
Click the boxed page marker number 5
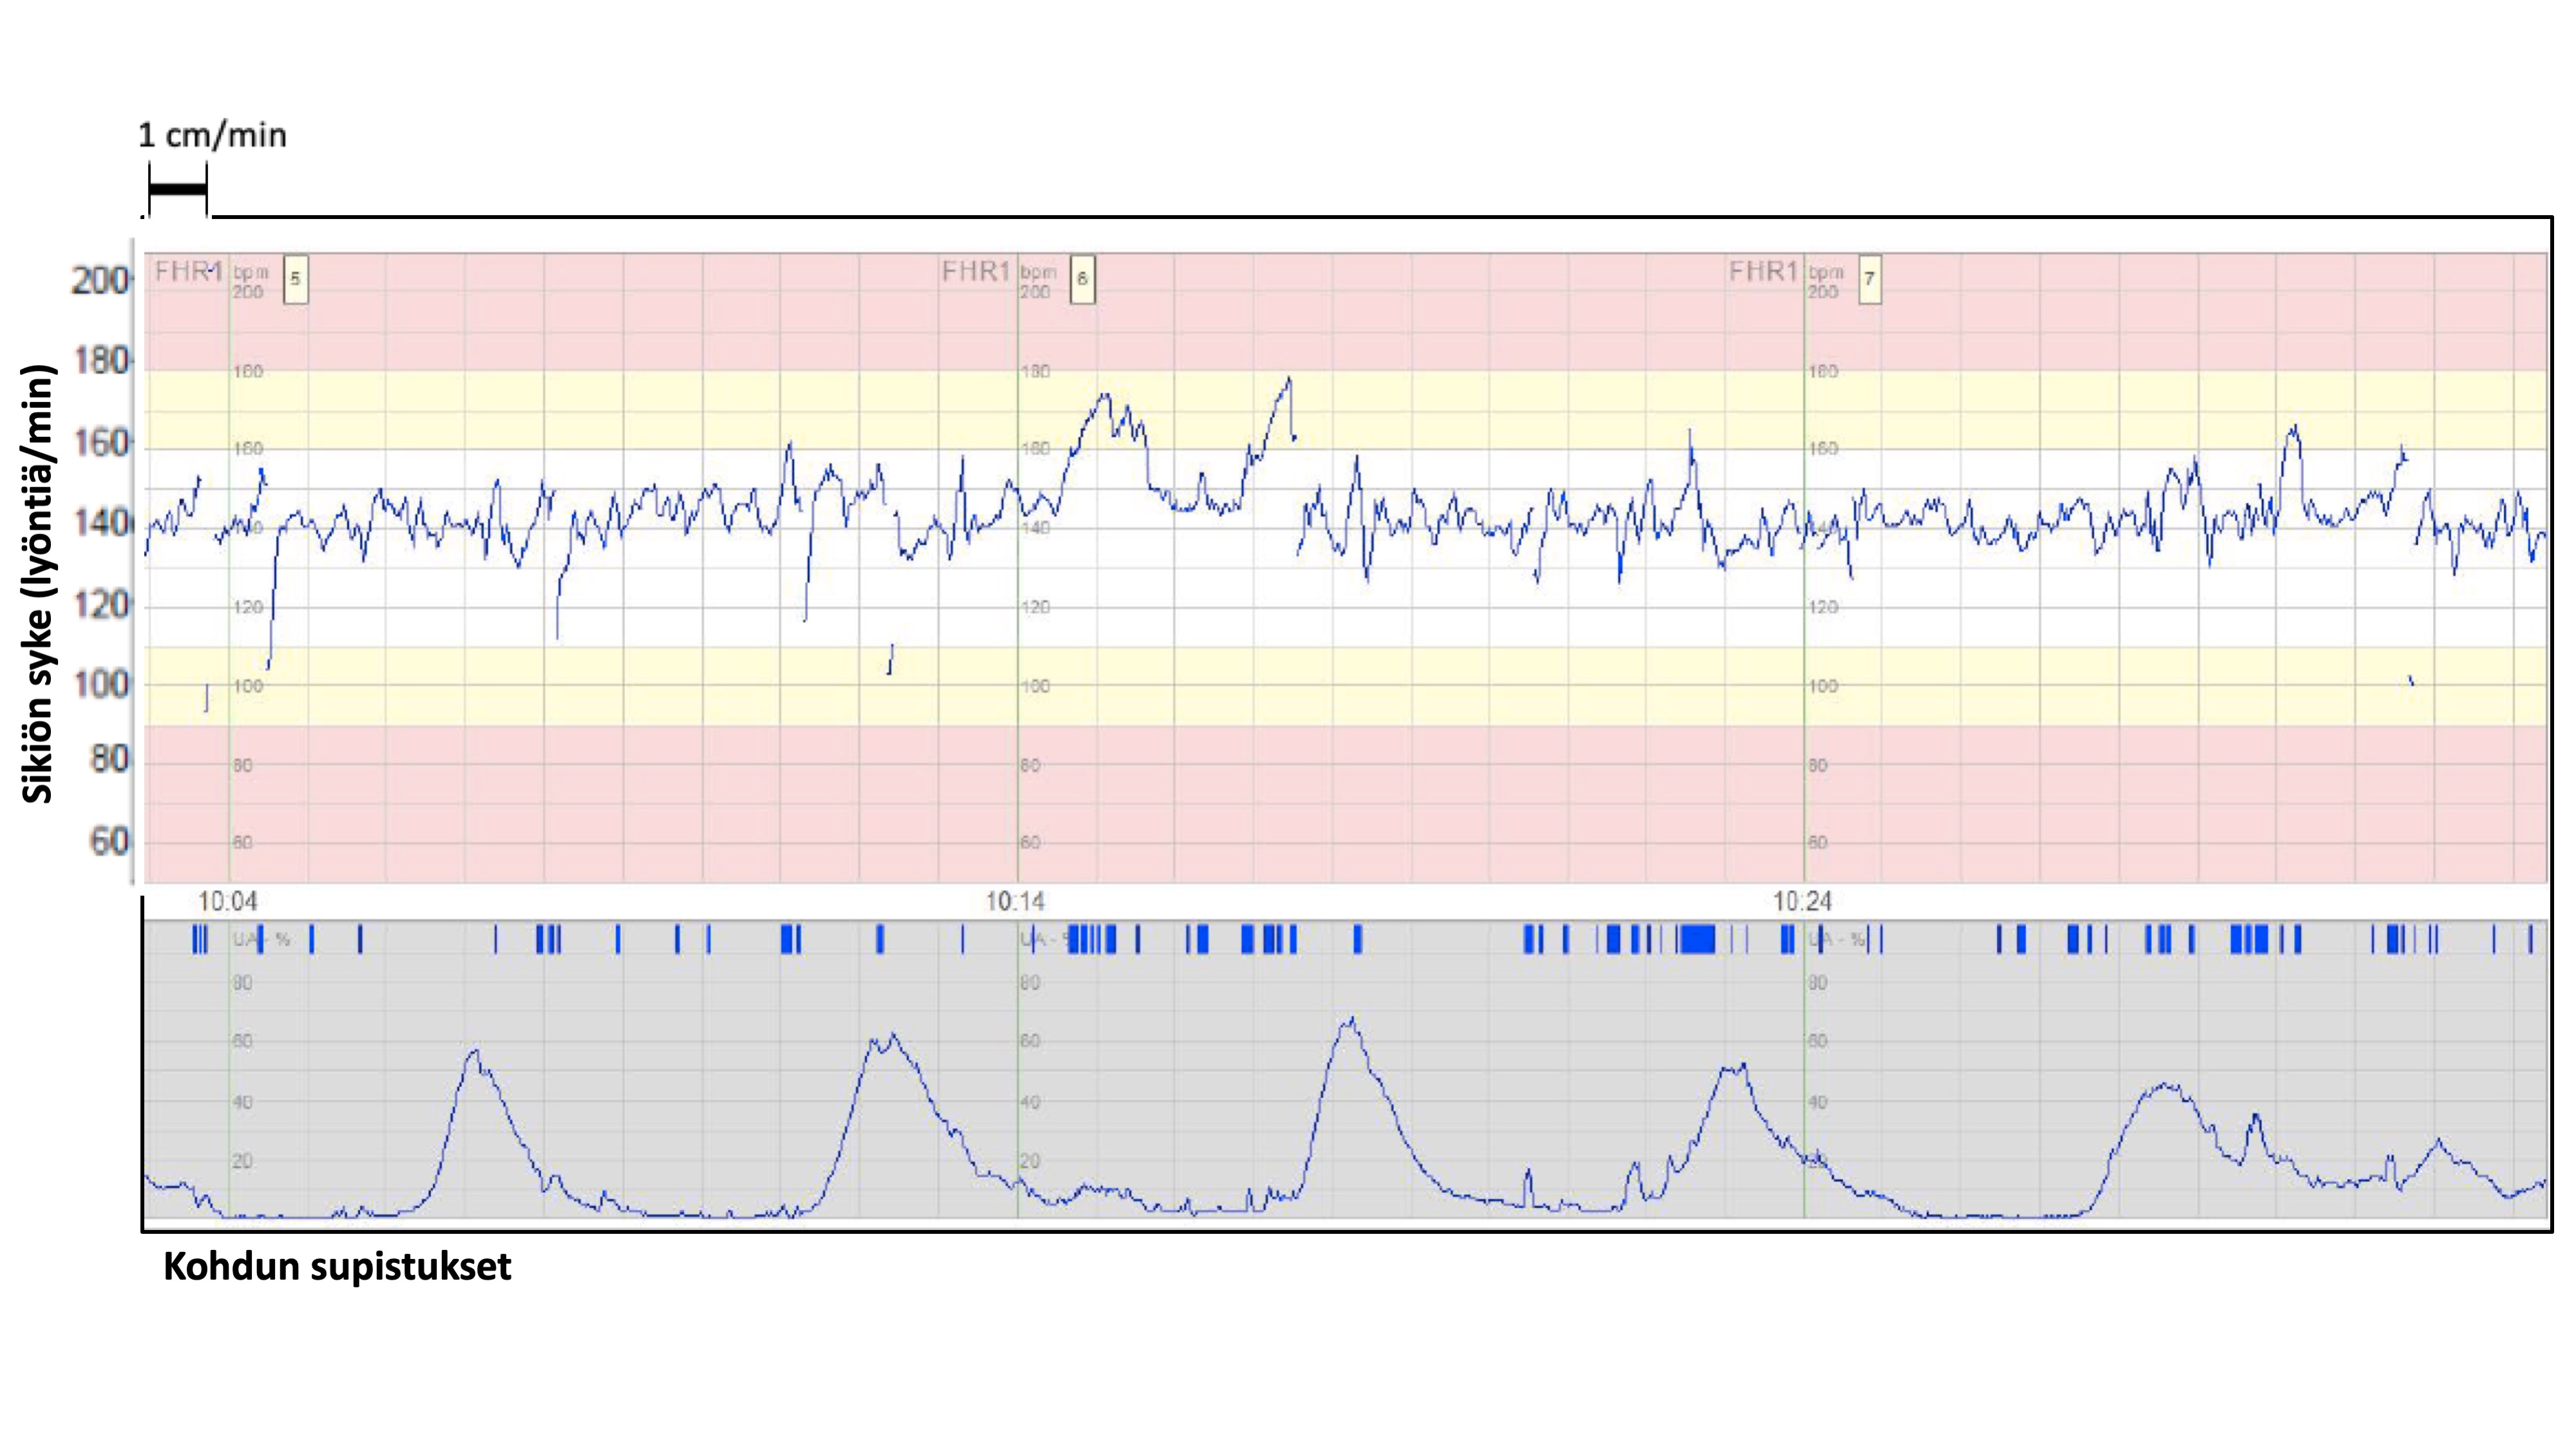[x=295, y=279]
